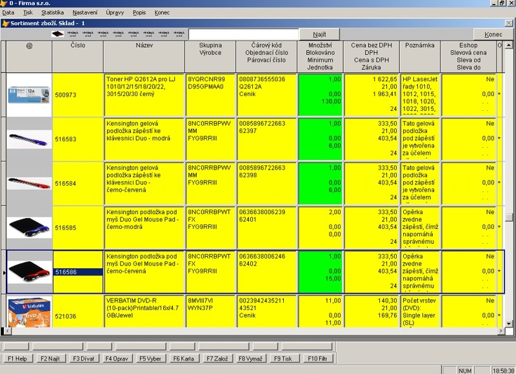This screenshot has width=516, height=374.
Task: Click the F10 Filtr button
Action: pyautogui.click(x=317, y=357)
